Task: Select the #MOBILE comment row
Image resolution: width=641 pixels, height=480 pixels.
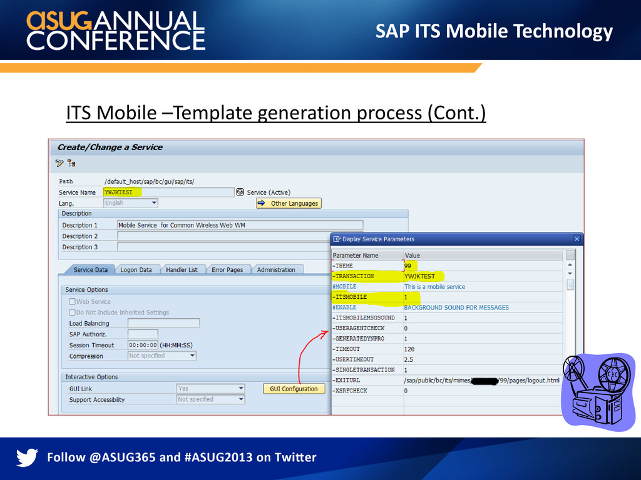Action: (x=367, y=286)
